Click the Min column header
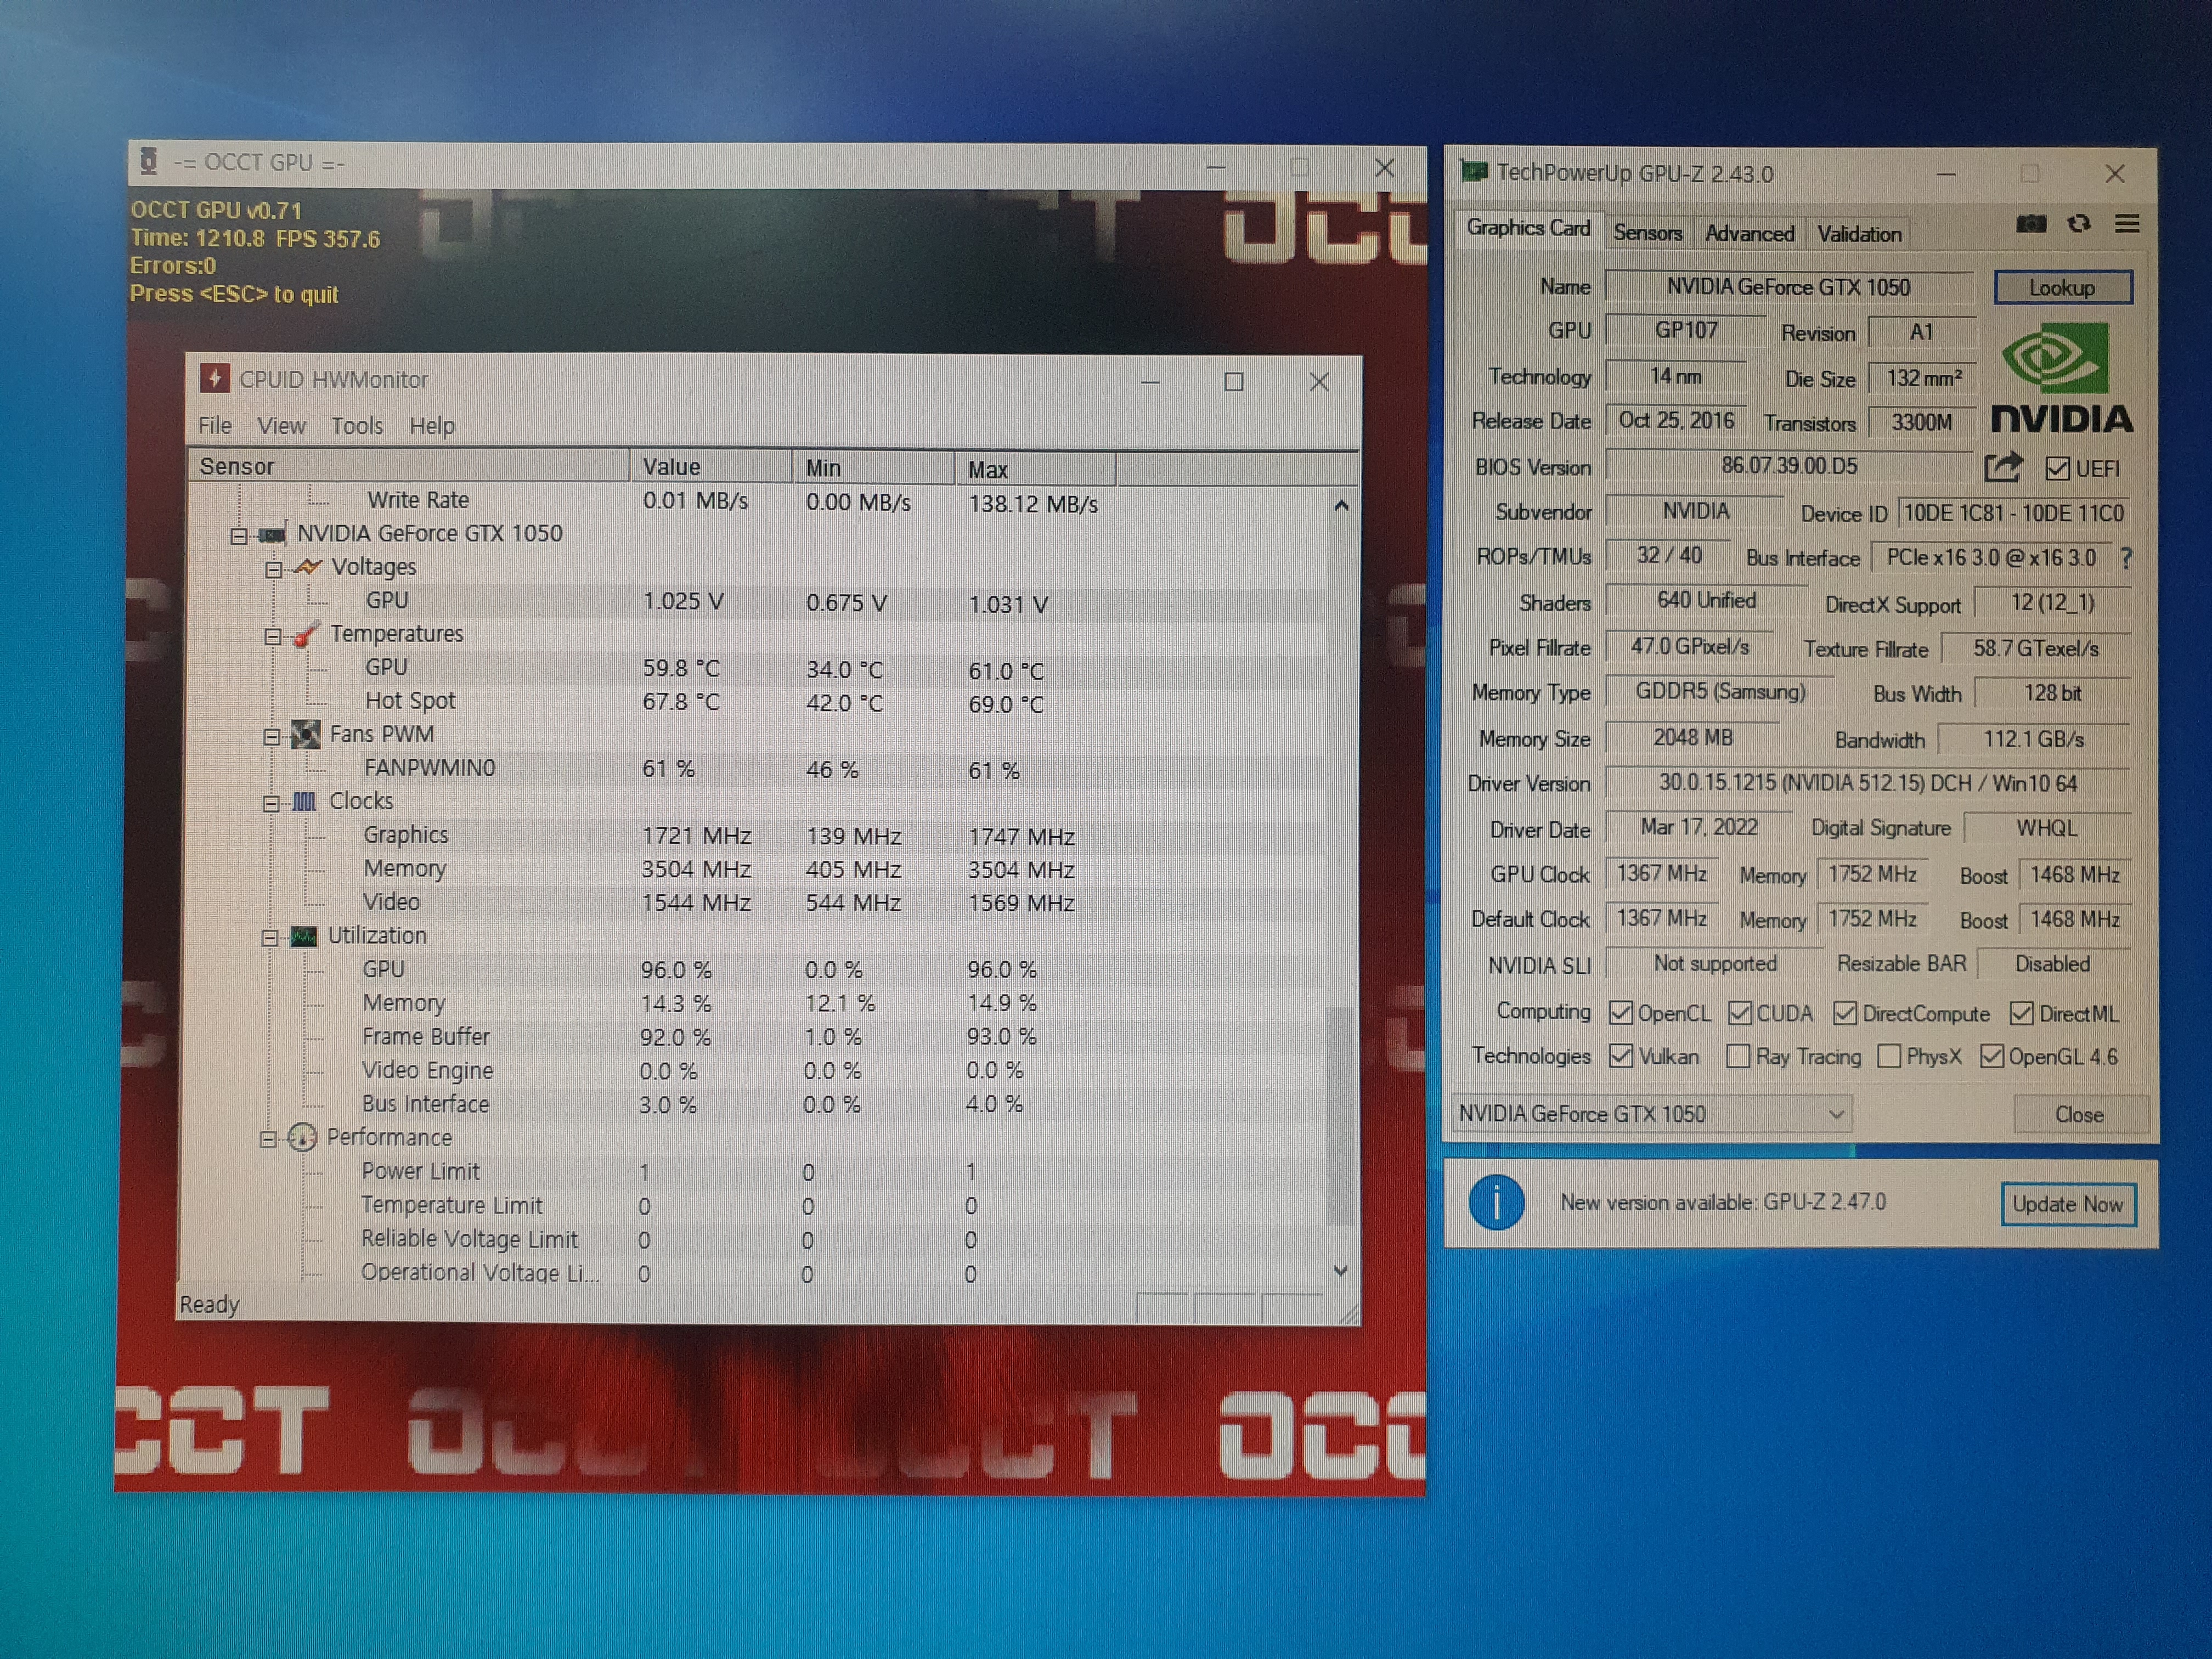This screenshot has width=2212, height=1659. tap(874, 468)
